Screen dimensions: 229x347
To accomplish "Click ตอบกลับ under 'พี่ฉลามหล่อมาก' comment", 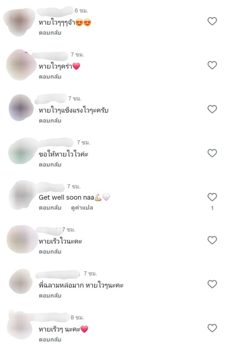I will [50, 295].
